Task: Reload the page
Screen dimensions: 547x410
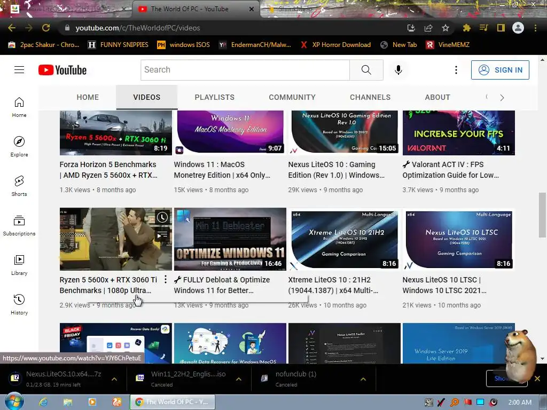Action: point(46,28)
